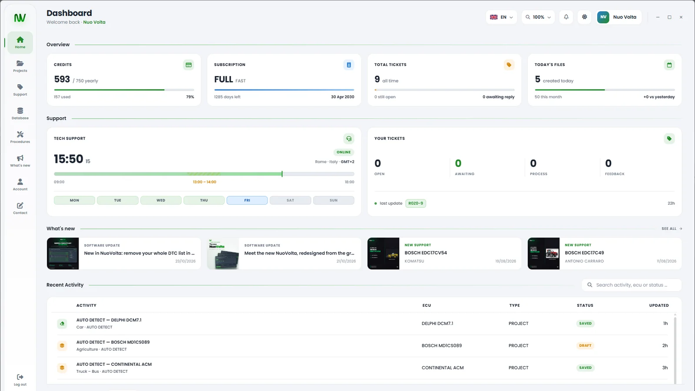
Task: Select the SUN day tab
Action: pyautogui.click(x=334, y=200)
